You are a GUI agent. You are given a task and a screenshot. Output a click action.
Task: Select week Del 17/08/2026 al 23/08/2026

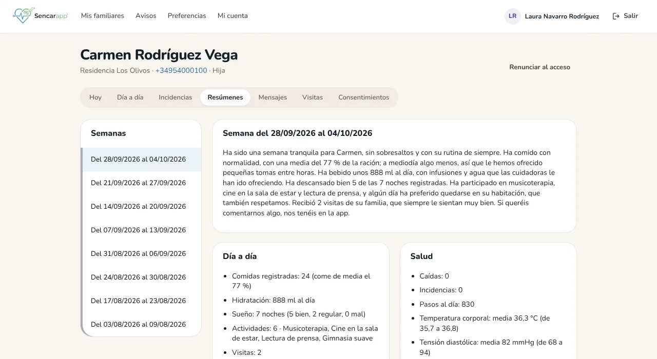[x=141, y=301]
